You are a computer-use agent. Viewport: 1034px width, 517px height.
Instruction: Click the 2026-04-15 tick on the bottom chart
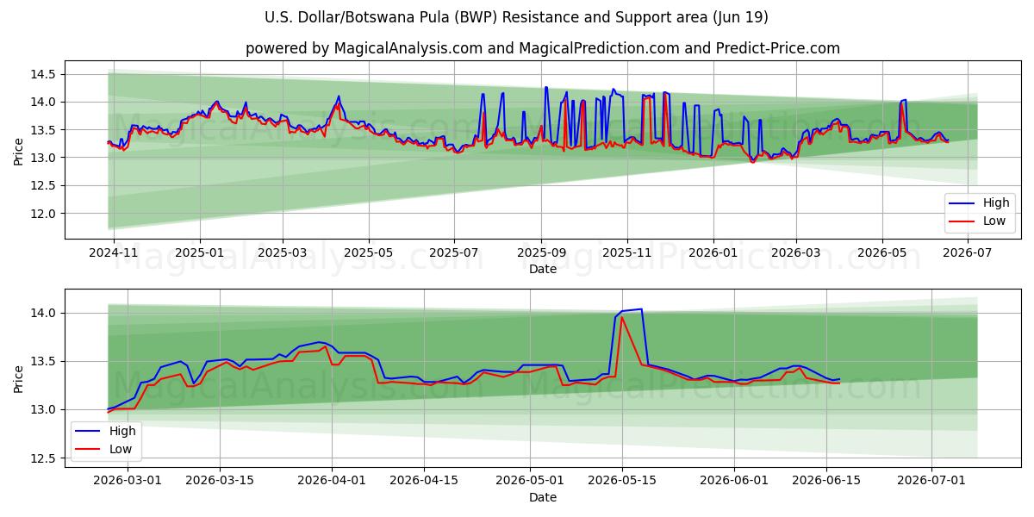(x=425, y=480)
